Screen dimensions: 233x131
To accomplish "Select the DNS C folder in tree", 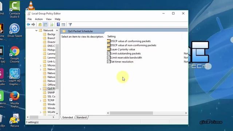I will 49,46.
